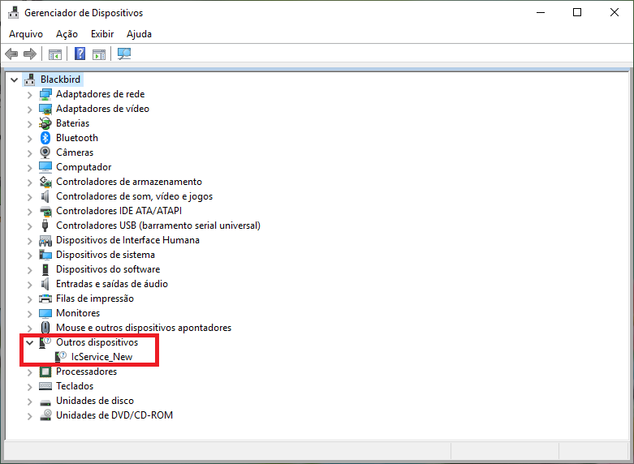
Task: Click the Câmeras webcam icon
Action: click(x=45, y=153)
